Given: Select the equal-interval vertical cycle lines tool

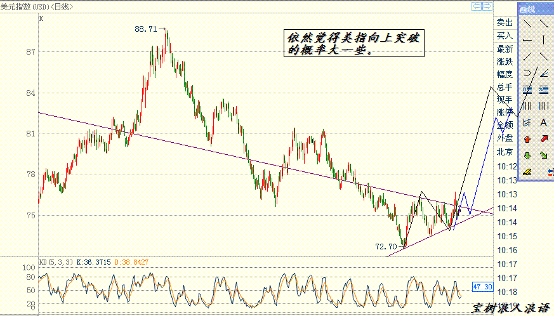Looking at the screenshot, I should click(x=527, y=106).
